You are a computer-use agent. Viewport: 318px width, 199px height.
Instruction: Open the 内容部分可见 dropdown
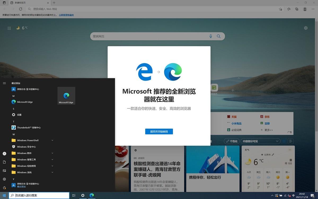[x=260, y=141]
